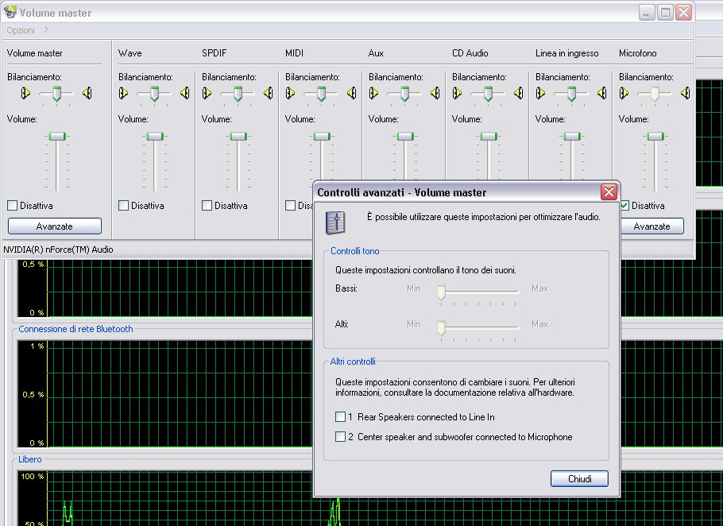This screenshot has height=526, width=723.
Task: Click the MIDI balance slider thumb
Action: [x=322, y=93]
